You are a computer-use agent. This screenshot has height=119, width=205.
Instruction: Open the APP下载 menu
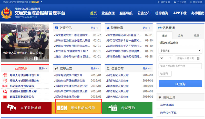coord(180,13)
